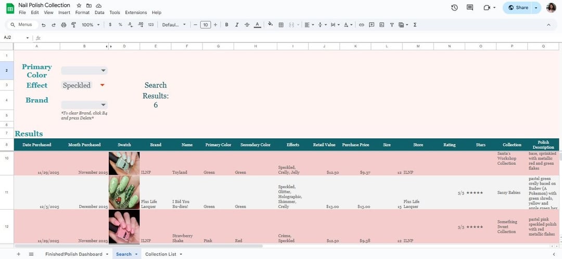This screenshot has width=562, height=259.
Task: Click the insert link icon
Action: point(362,24)
